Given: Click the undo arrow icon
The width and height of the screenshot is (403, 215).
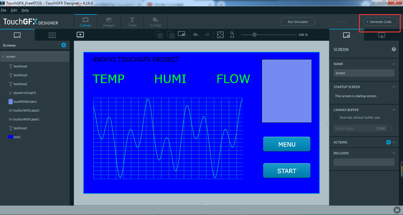Looking at the screenshot, I should pos(196,35).
